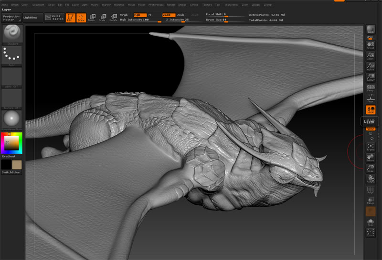Screen dimensions: 382x260
Task: Open the Alpha menu
Action: click(x=5, y=5)
